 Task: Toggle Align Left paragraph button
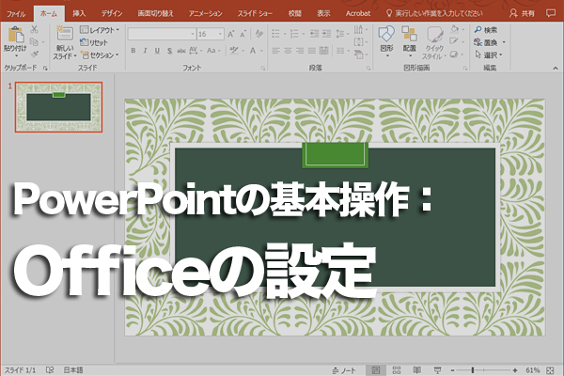coord(275,51)
